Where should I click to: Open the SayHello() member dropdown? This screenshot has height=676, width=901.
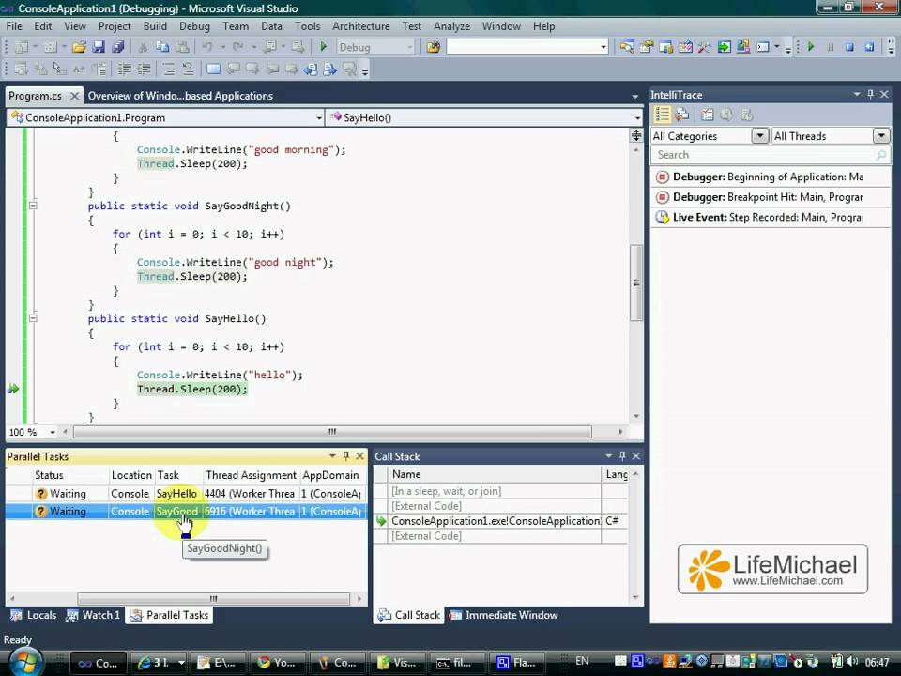tap(636, 118)
